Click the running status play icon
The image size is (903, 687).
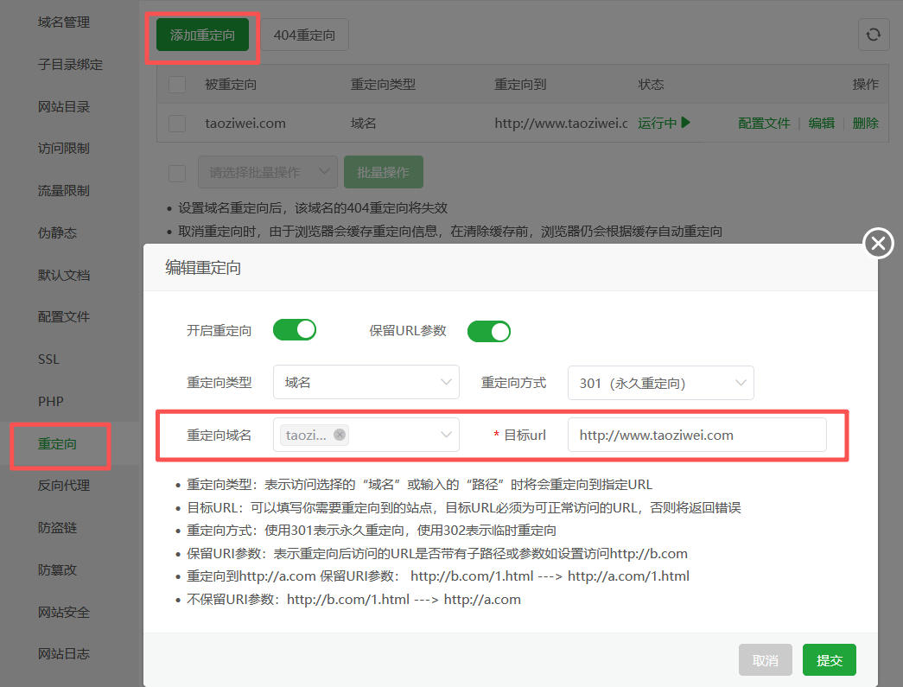(686, 123)
